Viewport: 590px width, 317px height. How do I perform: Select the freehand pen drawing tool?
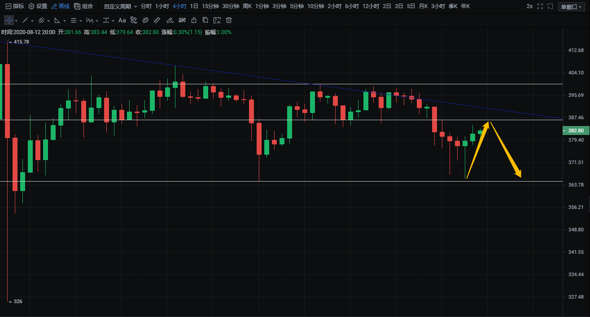point(170,20)
